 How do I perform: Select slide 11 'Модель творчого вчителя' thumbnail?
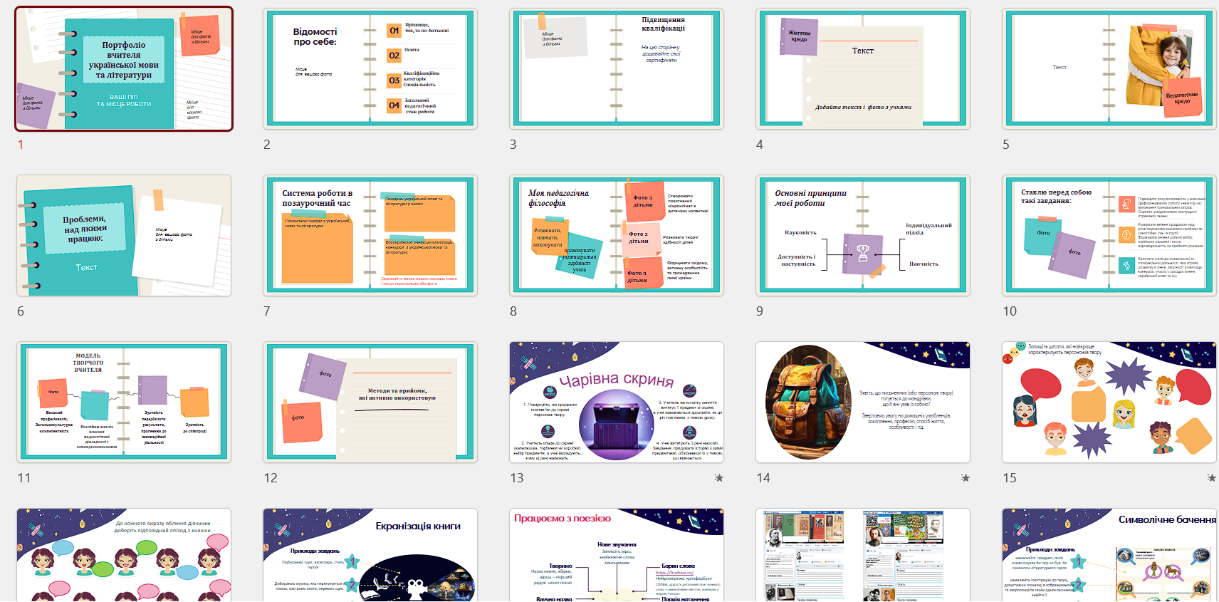124,403
